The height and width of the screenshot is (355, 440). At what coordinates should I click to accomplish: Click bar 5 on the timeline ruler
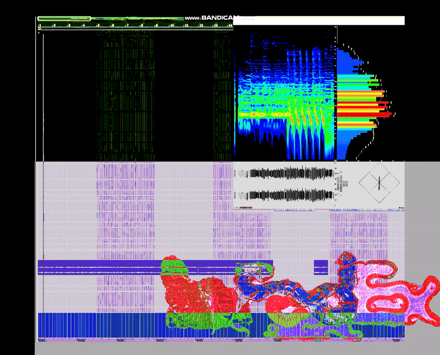pos(98,25)
